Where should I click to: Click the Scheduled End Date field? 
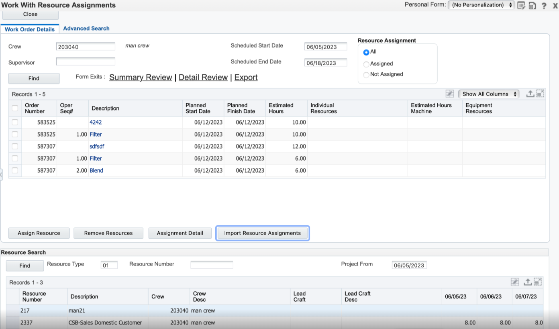click(x=326, y=63)
